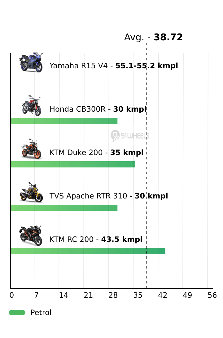This screenshot has width=223, height=338.
Task: Click the Honda CB300R bike image
Action: 31,106
